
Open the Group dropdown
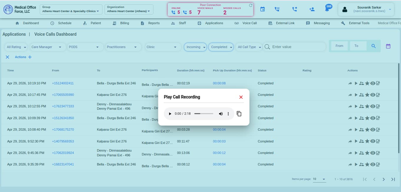[x=71, y=9]
